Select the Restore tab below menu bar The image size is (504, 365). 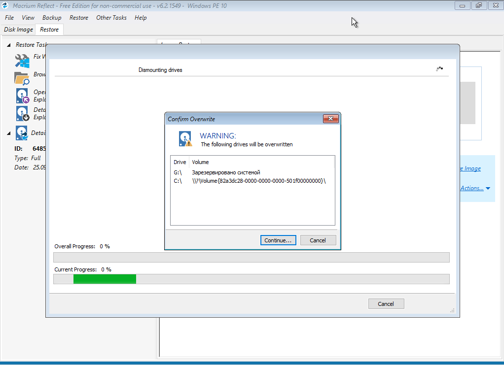click(x=49, y=30)
